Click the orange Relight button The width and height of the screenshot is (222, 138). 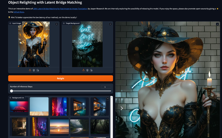coord(61,78)
